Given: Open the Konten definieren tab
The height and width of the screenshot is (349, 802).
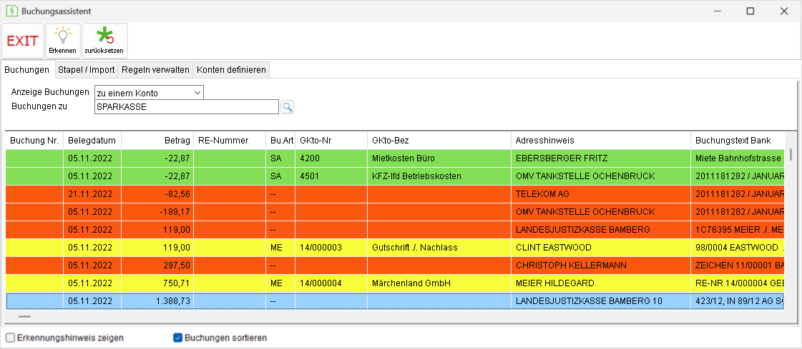Looking at the screenshot, I should coord(231,69).
